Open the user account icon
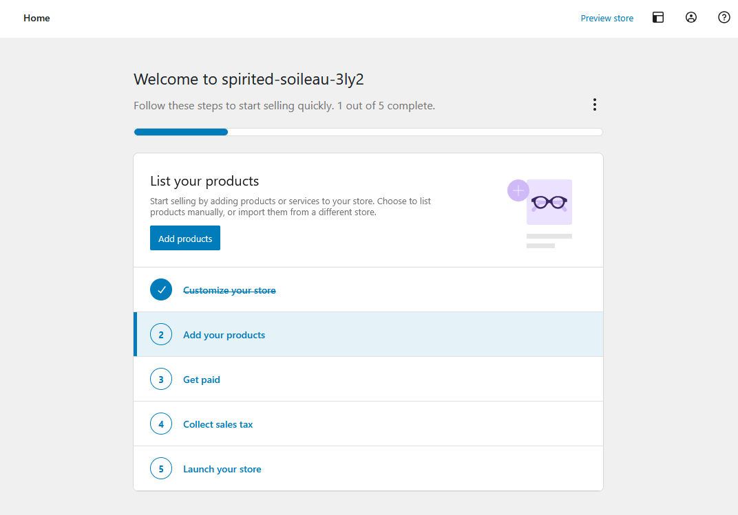This screenshot has width=738, height=515. click(691, 18)
